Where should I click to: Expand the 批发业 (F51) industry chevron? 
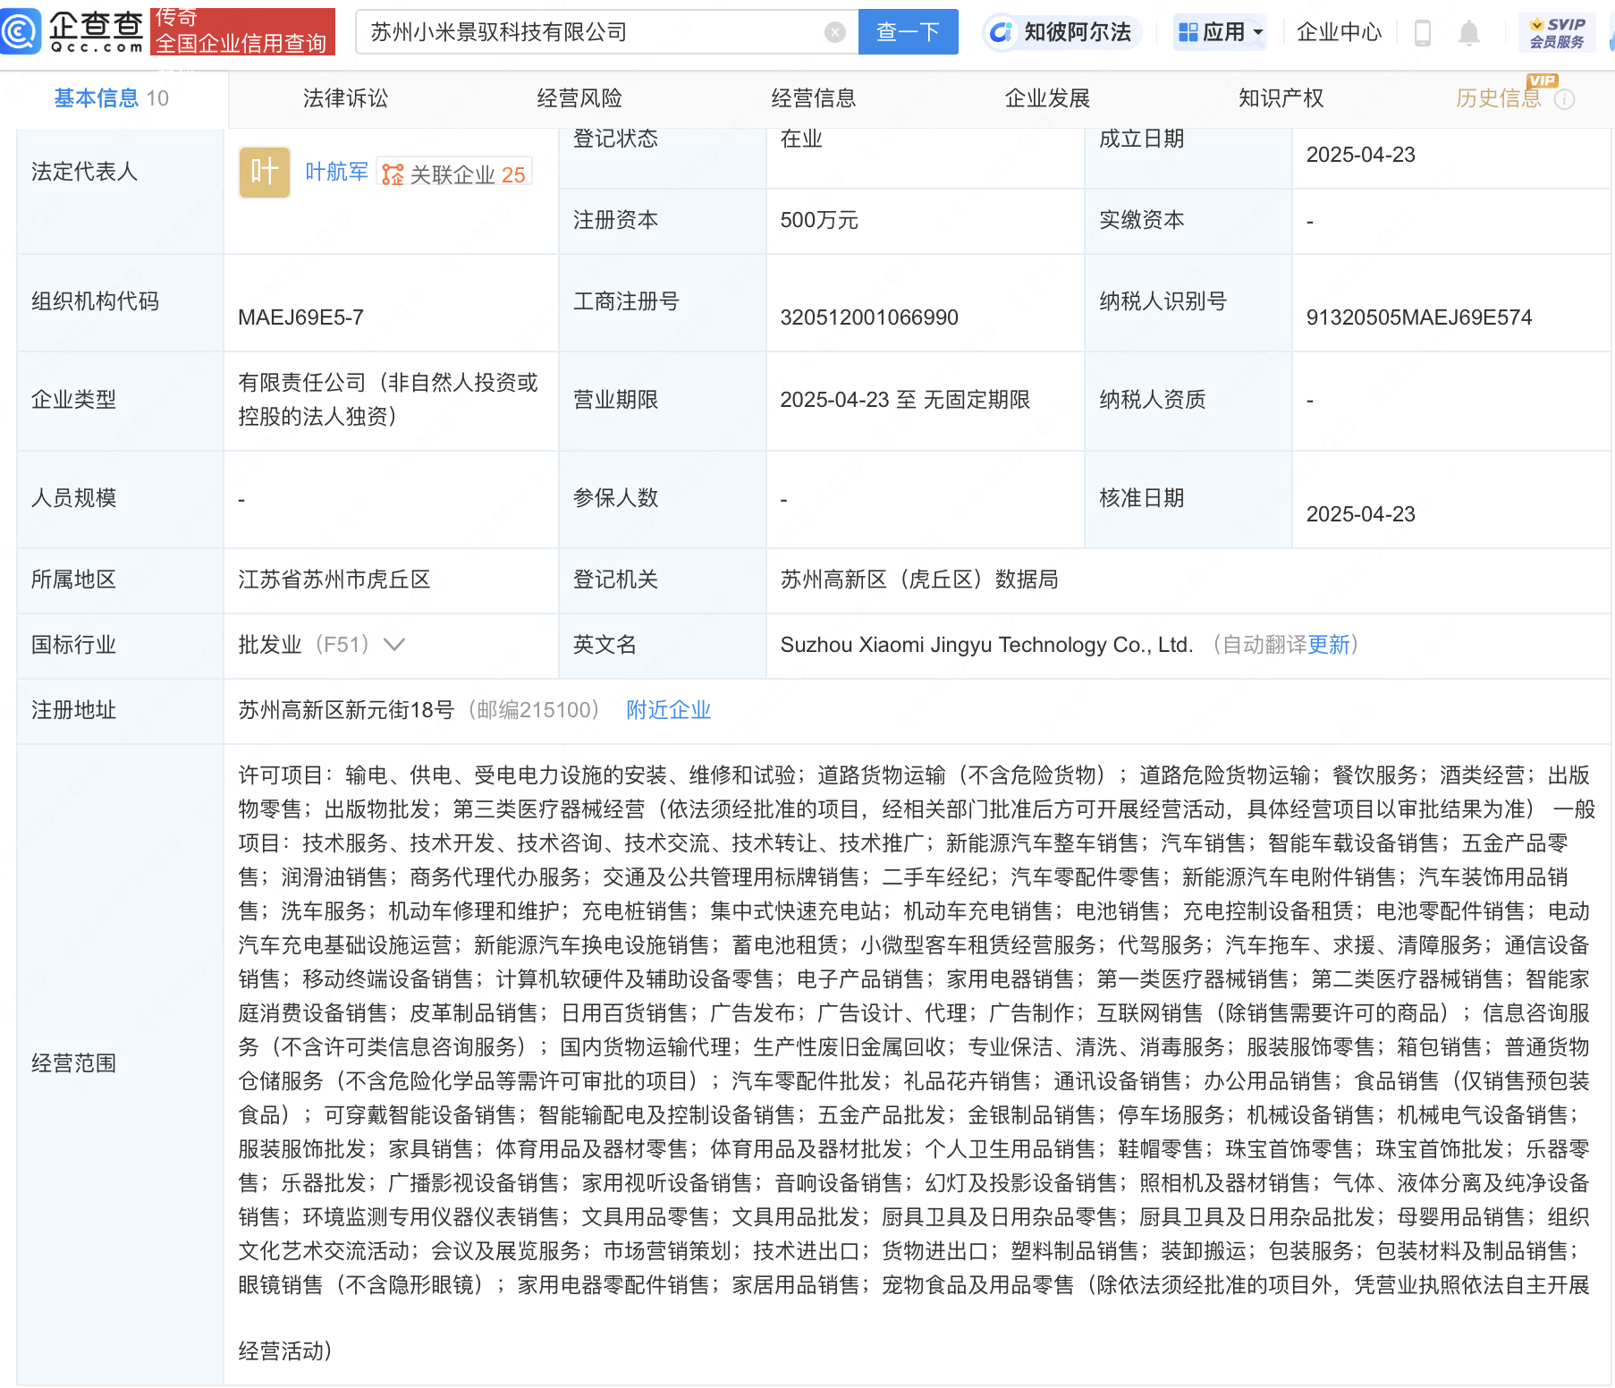click(394, 644)
